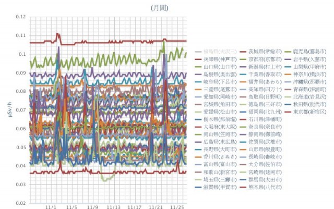This screenshot has height=209, width=334.
Task: Click the 0.11 y-axis tick label
Action: [x=21, y=35]
